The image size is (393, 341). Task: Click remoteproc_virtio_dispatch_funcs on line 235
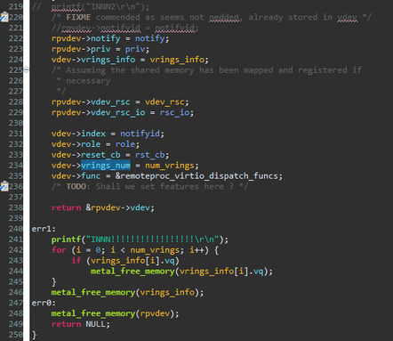(199, 176)
